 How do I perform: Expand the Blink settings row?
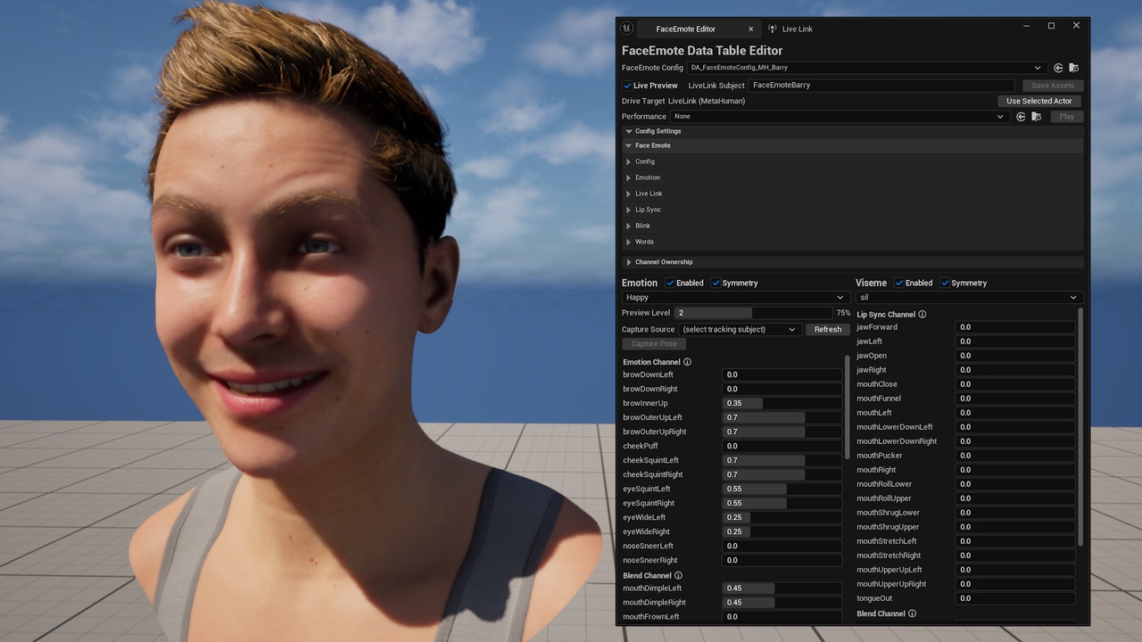click(628, 226)
